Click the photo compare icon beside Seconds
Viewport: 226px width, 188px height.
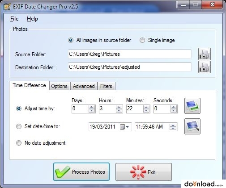click(192, 106)
